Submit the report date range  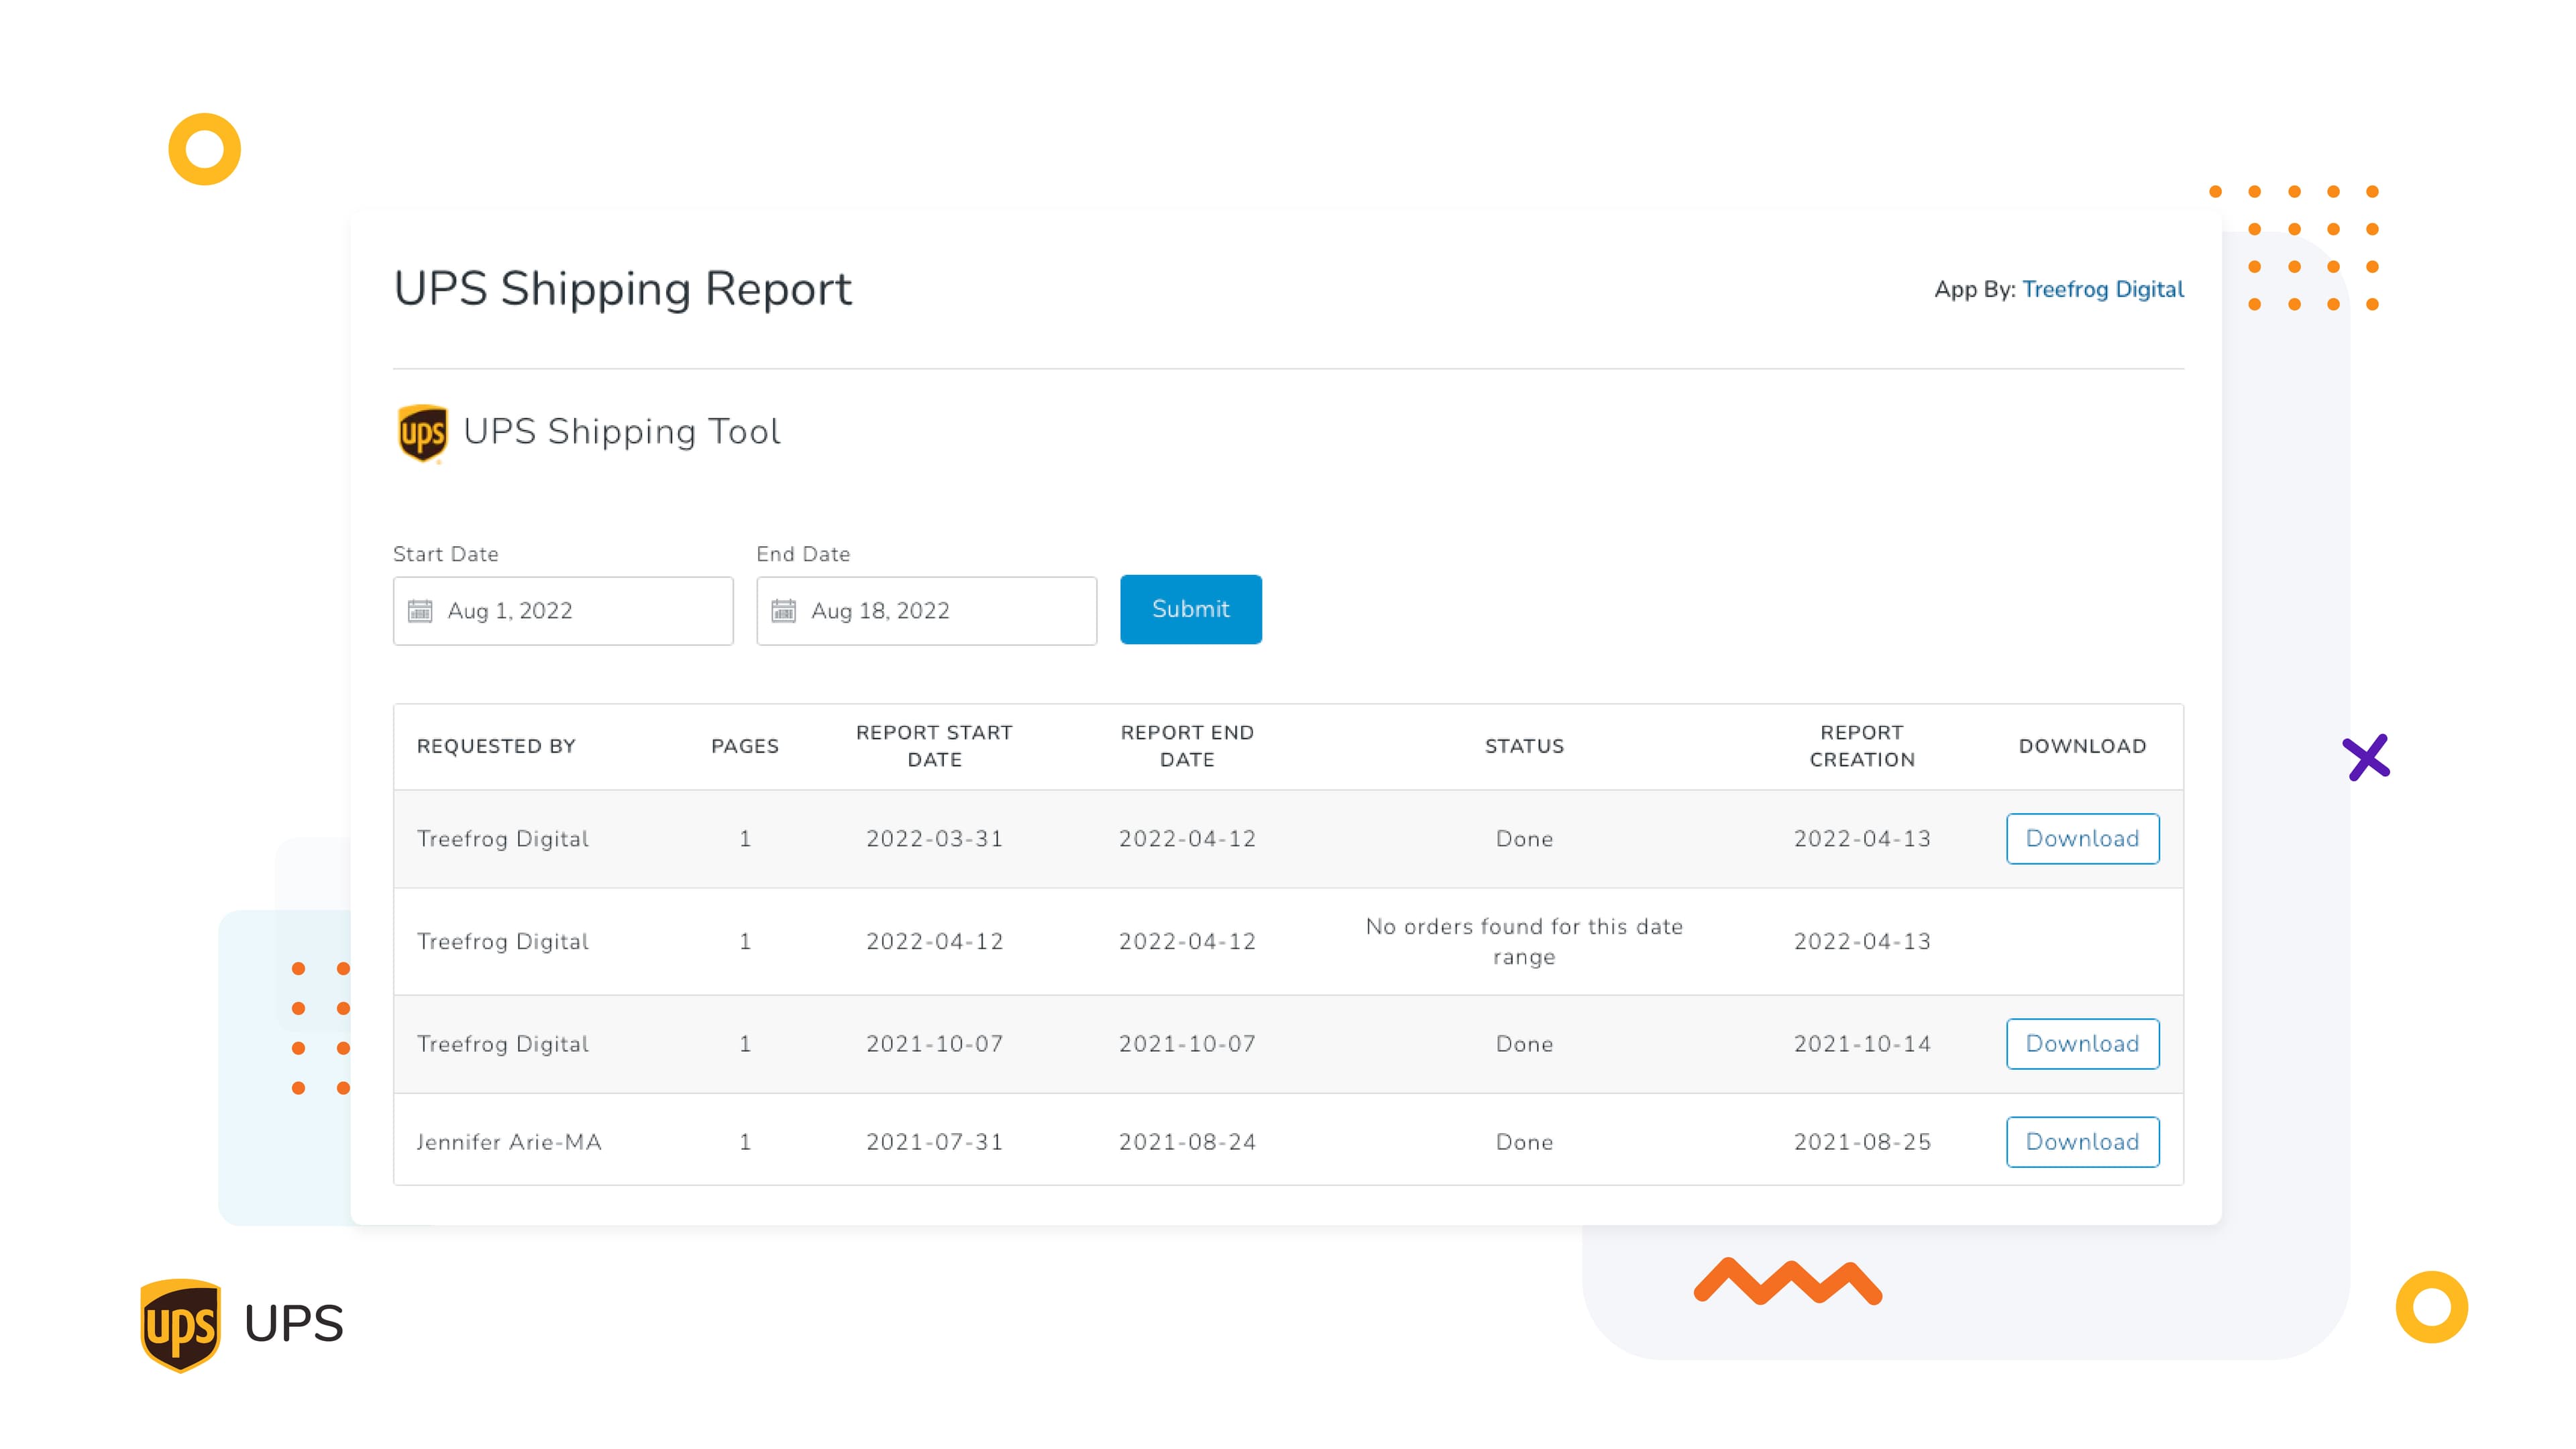(1190, 609)
